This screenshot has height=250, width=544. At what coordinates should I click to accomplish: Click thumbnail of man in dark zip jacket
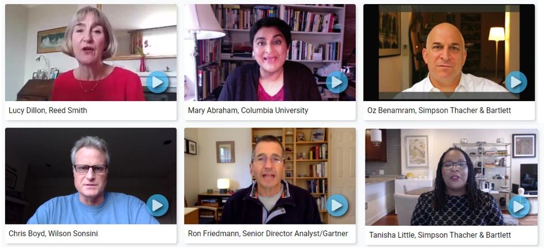coord(270,176)
